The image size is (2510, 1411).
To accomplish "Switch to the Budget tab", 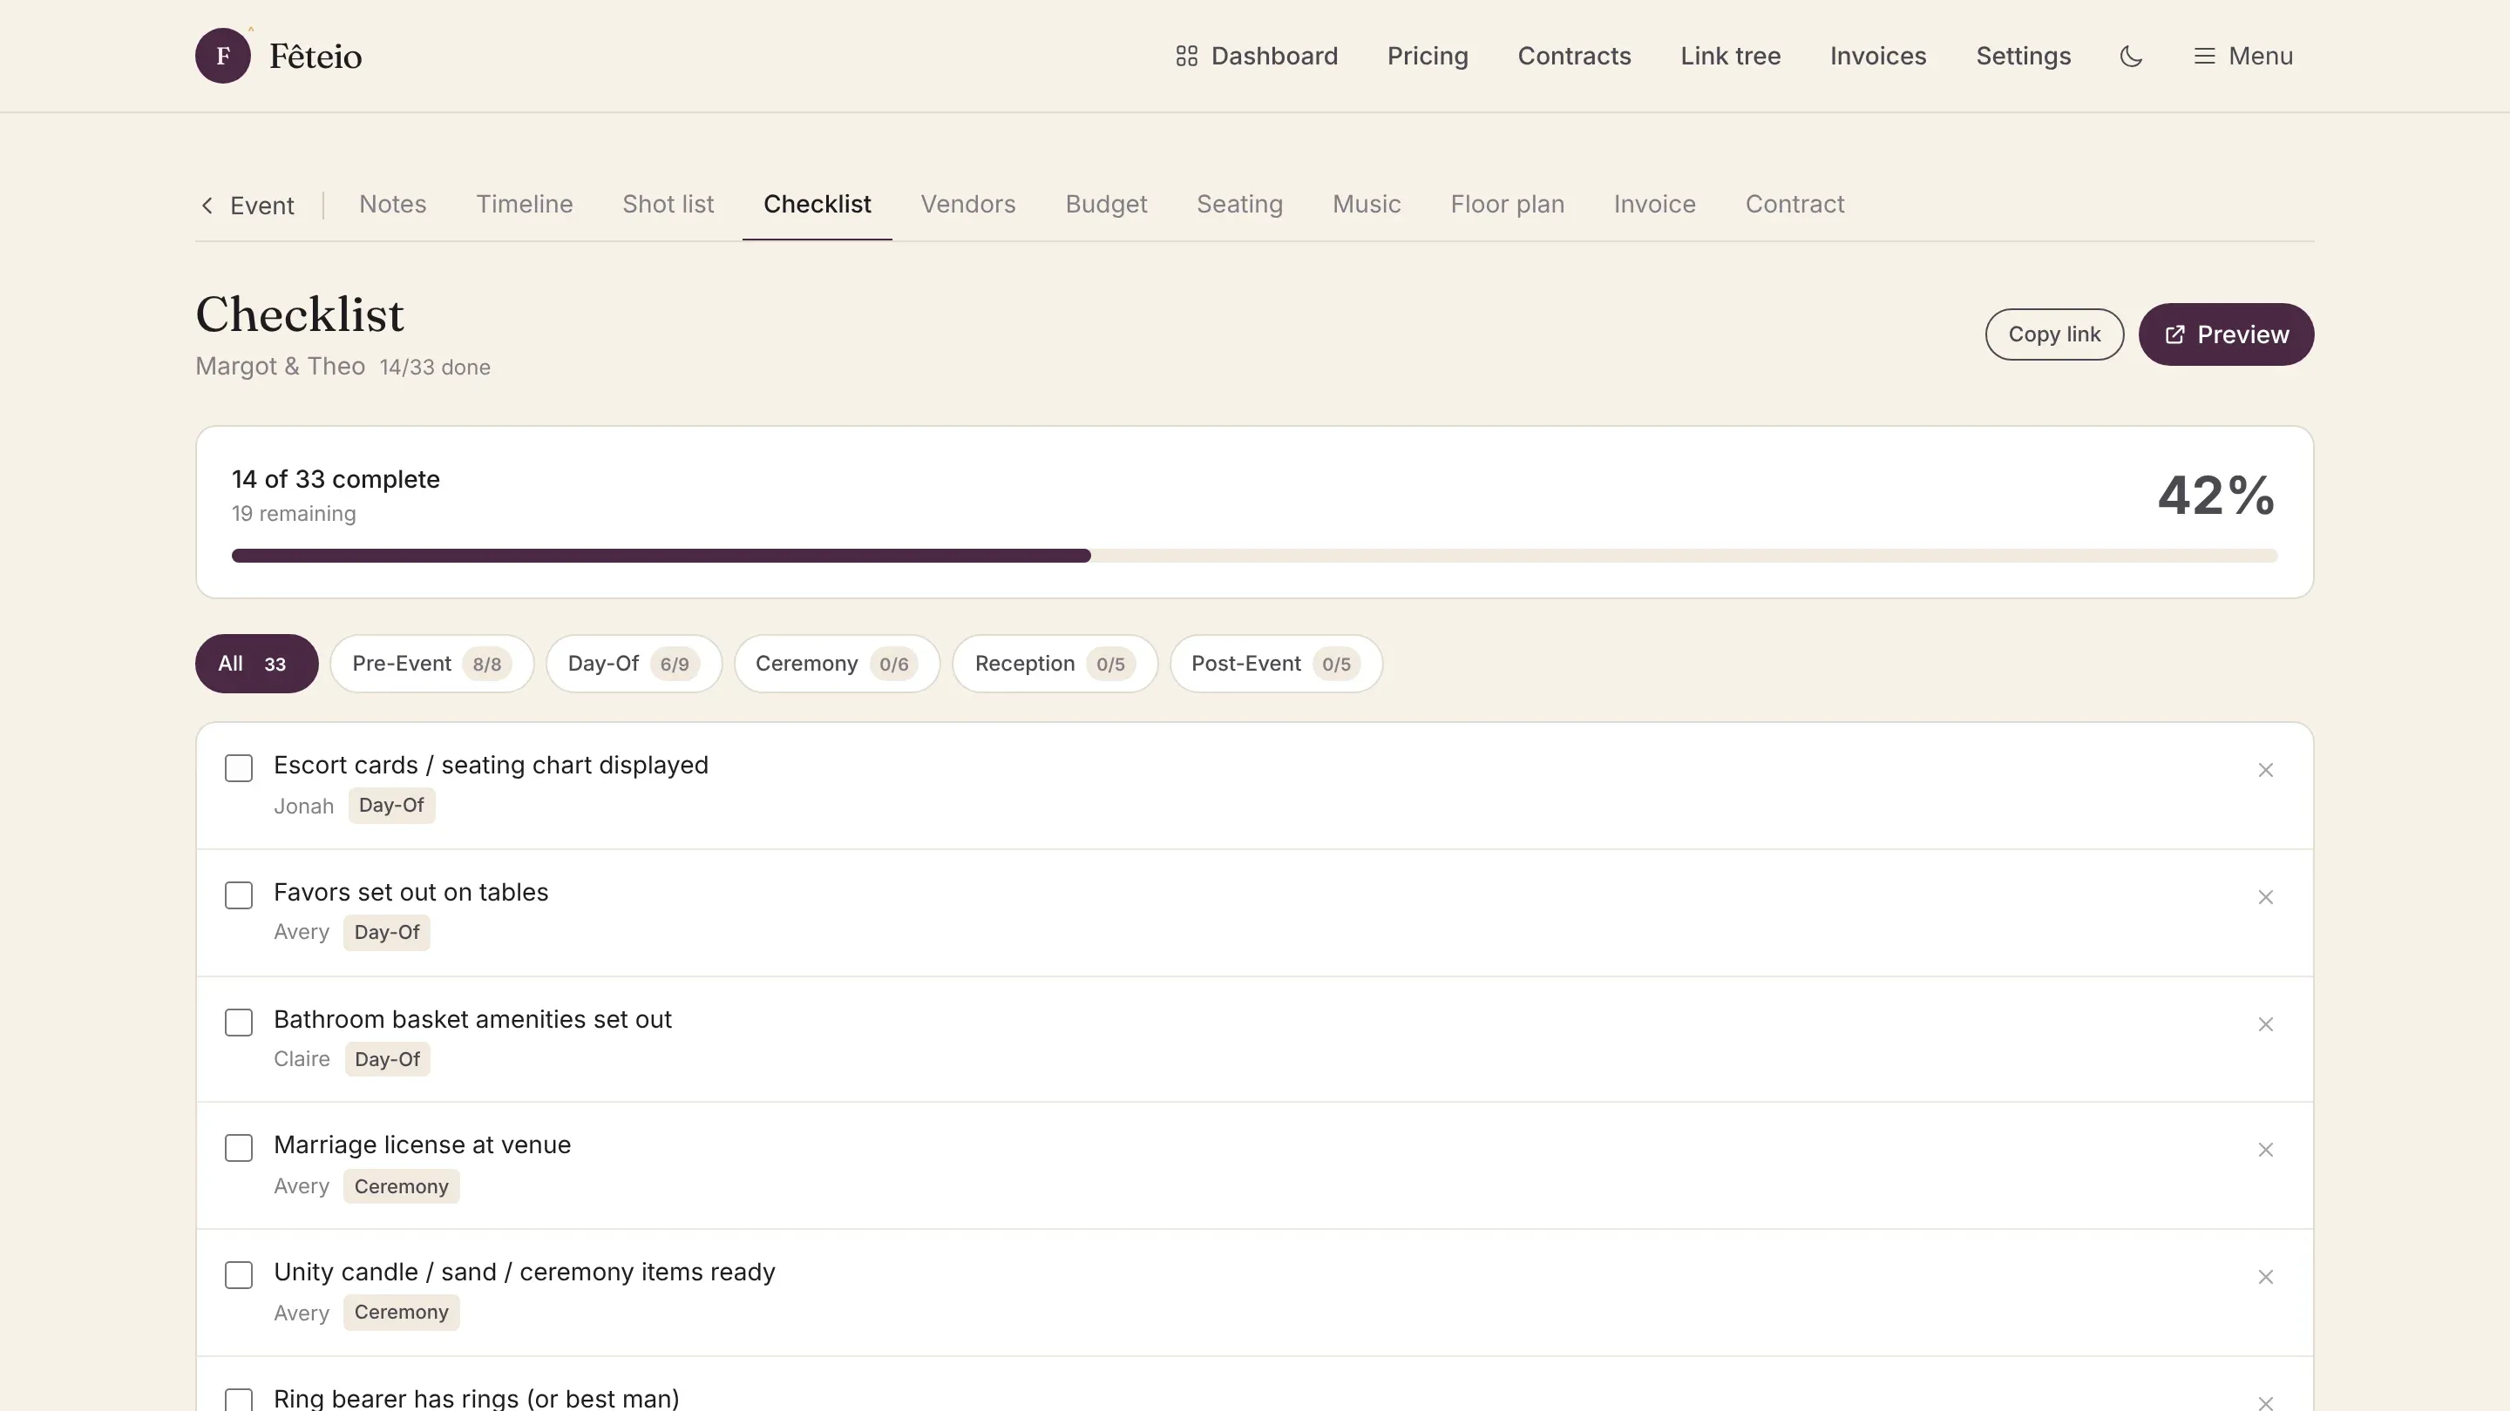I will pyautogui.click(x=1106, y=204).
